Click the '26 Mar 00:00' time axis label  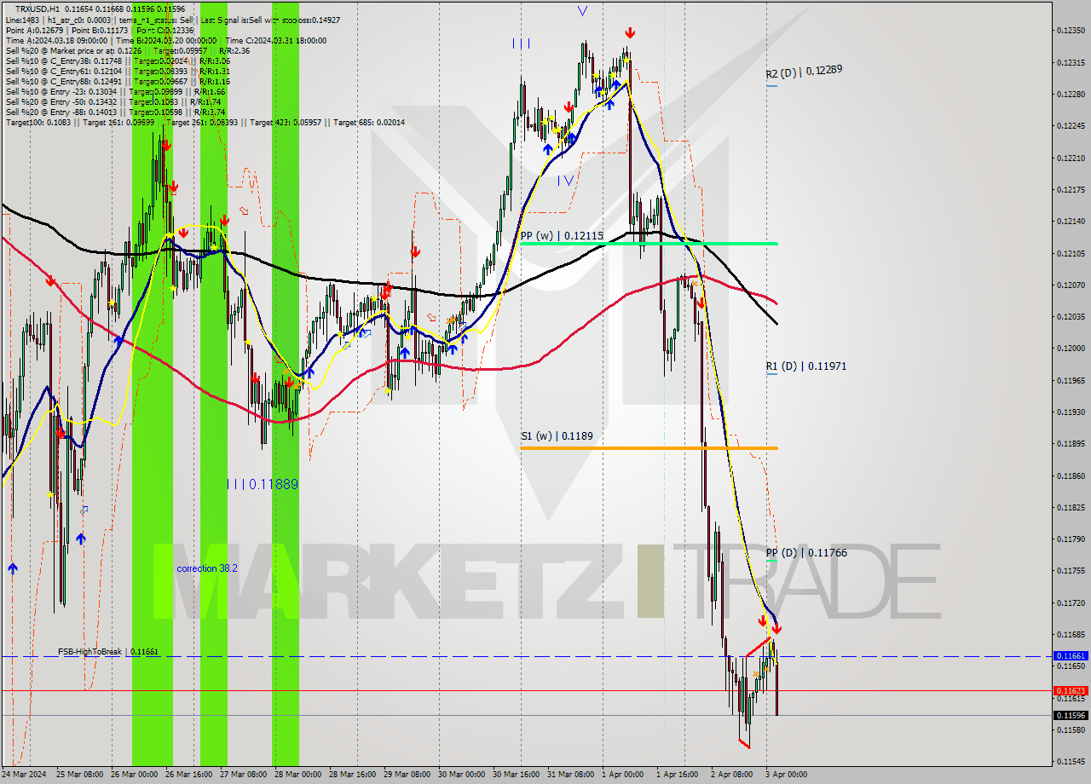[135, 775]
